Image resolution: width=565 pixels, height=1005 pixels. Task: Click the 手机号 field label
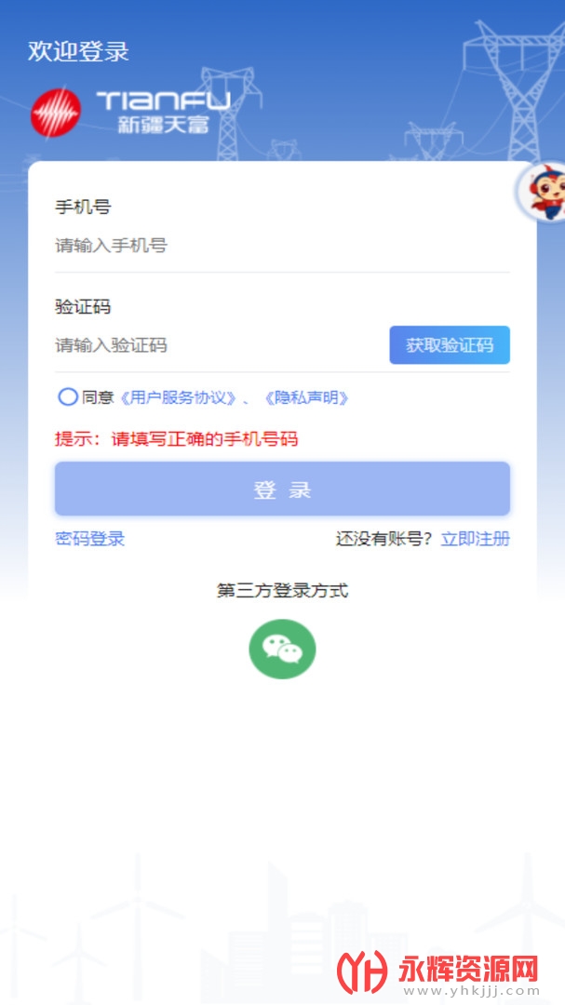83,207
